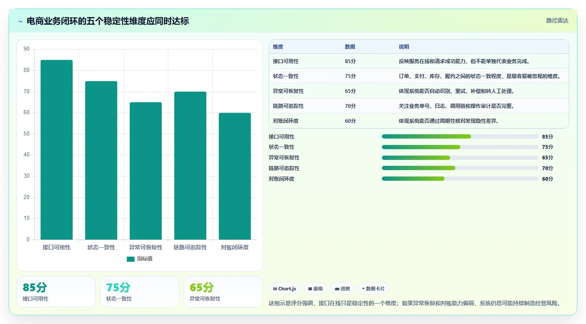The image size is (586, 324).
Task: Open the 85分 接口可用性 data card
Action: point(56,292)
